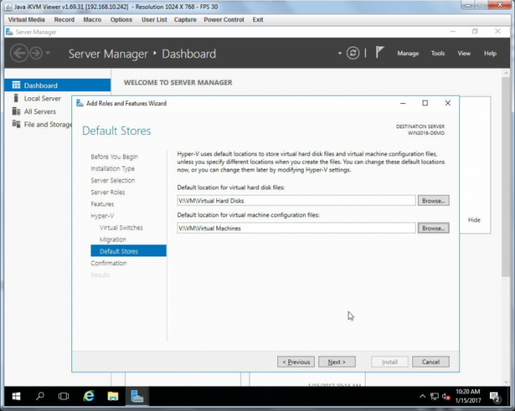The image size is (515, 411).
Task: Open File Explorer from taskbar
Action: [113, 396]
